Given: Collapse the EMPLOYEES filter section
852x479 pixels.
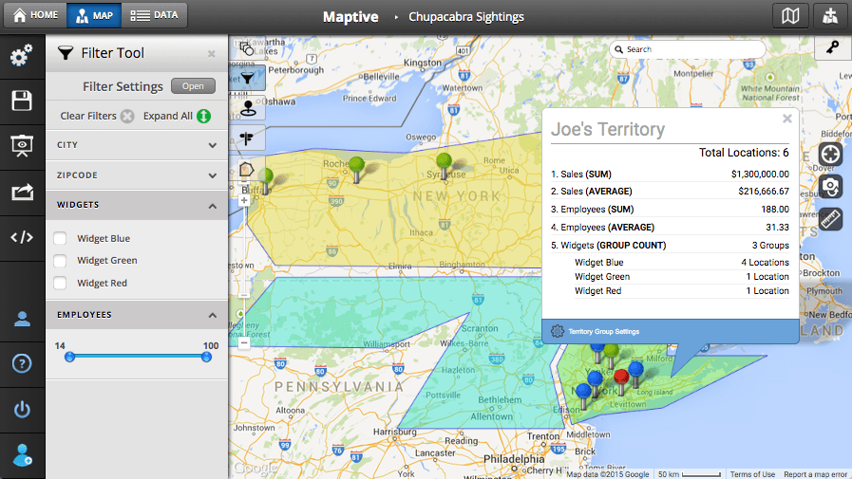Looking at the screenshot, I should pyautogui.click(x=137, y=315).
